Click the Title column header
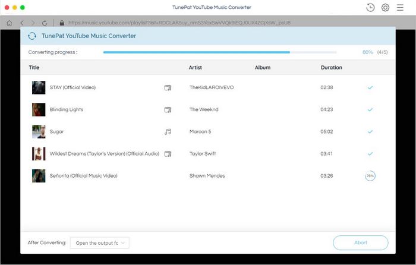 34,67
